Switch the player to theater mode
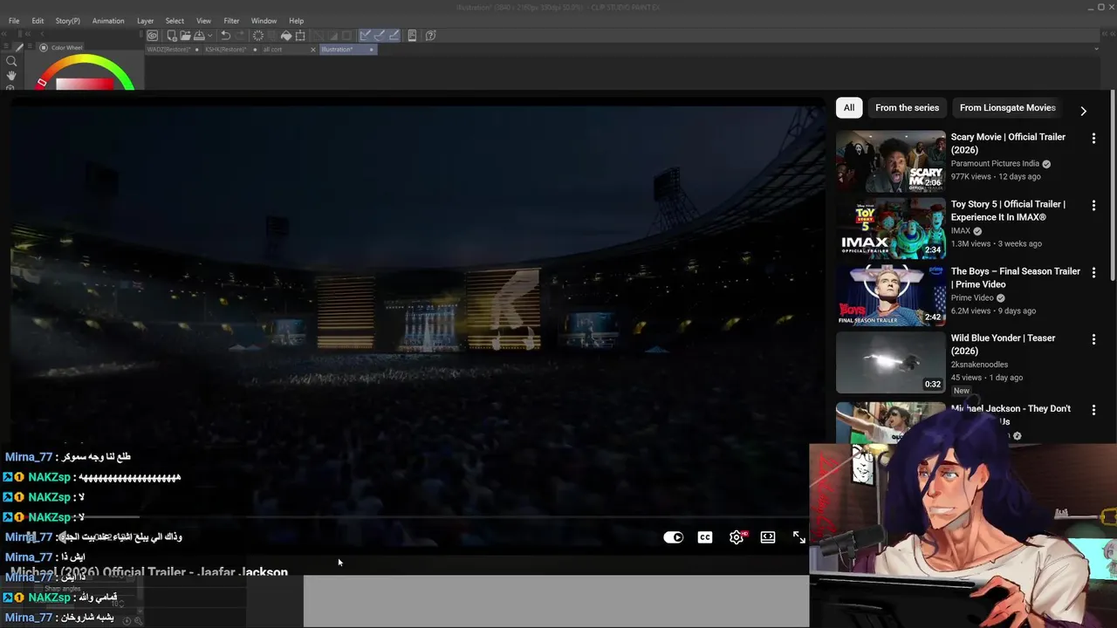Screen dimensions: 1117x628 click(768, 537)
